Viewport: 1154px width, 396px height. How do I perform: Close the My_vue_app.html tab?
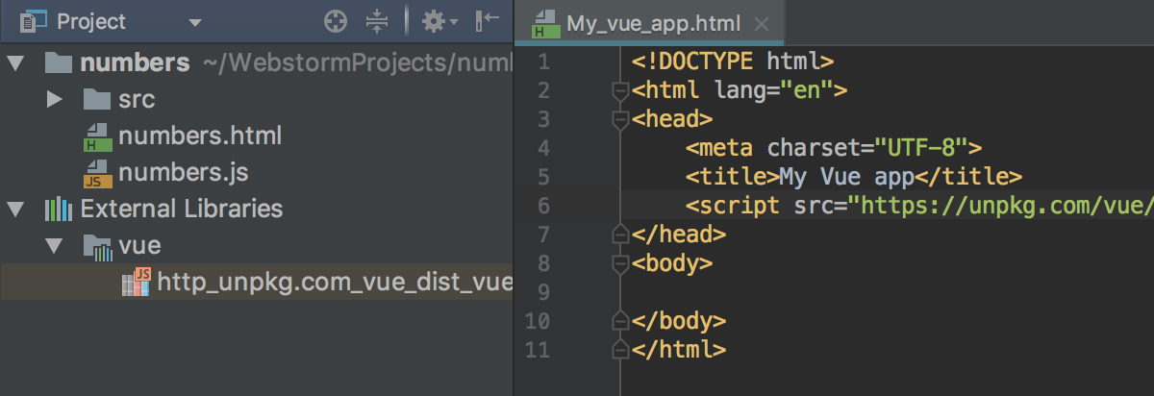tap(760, 23)
